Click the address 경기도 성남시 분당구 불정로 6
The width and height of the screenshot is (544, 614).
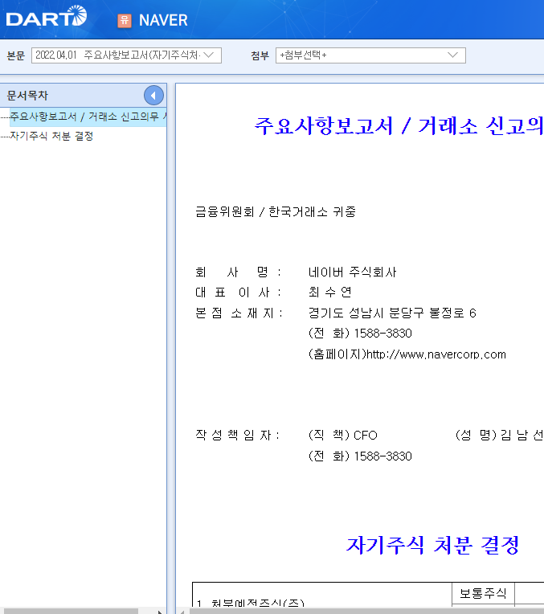(392, 313)
